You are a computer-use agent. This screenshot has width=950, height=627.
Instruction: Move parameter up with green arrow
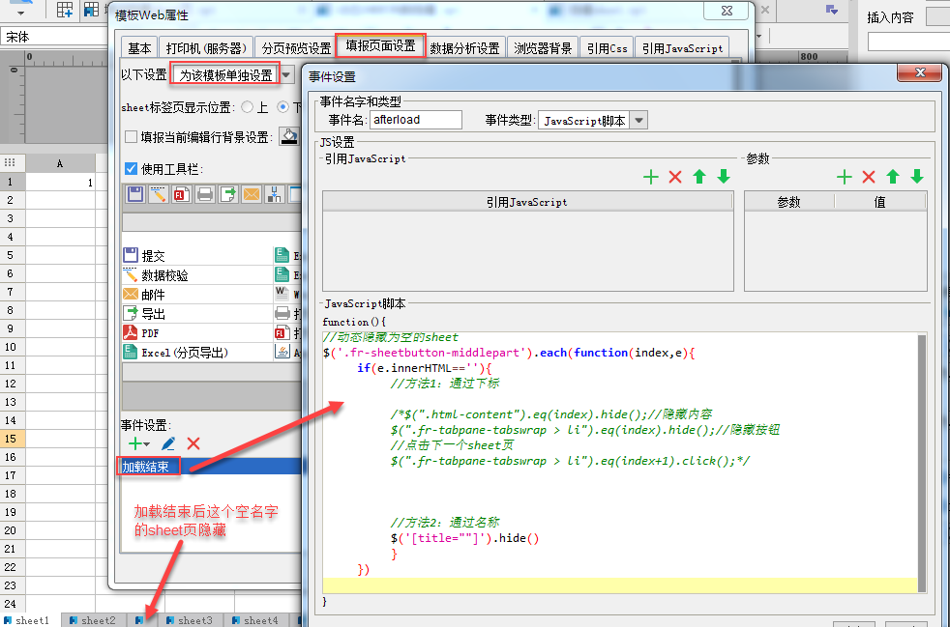(893, 177)
